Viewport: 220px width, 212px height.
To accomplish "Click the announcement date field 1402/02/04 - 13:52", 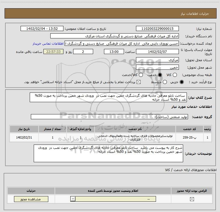I will 42,28.
